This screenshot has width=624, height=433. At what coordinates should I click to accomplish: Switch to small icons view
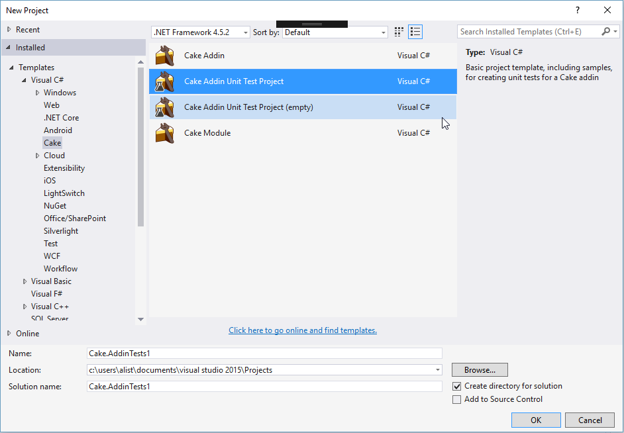pyautogui.click(x=399, y=32)
